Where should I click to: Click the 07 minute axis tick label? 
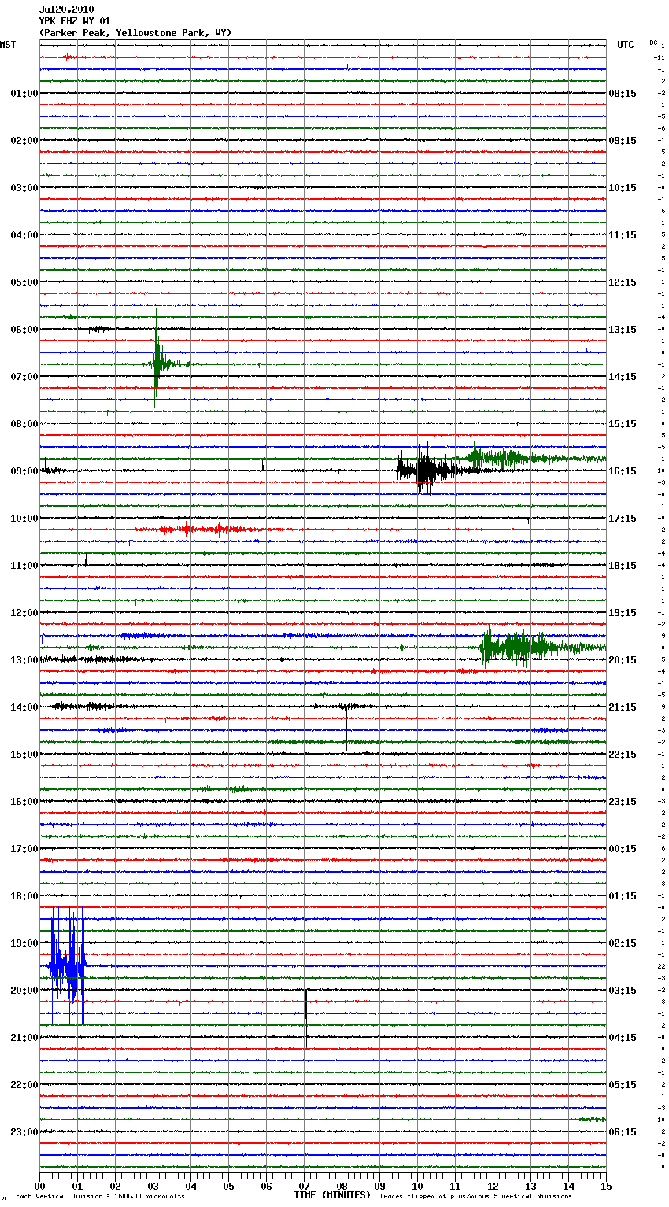pos(304,1185)
